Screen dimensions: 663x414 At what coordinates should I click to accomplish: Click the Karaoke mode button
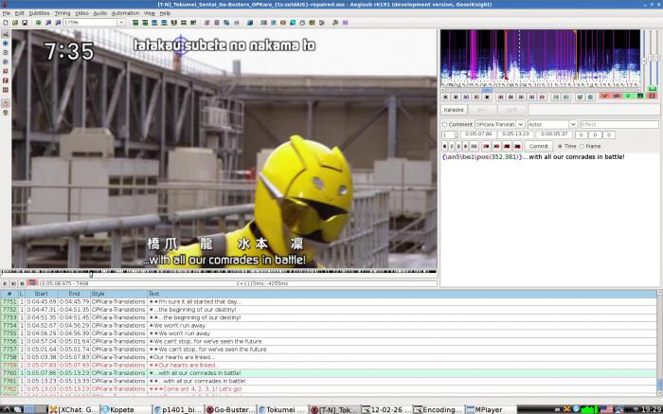coord(454,110)
